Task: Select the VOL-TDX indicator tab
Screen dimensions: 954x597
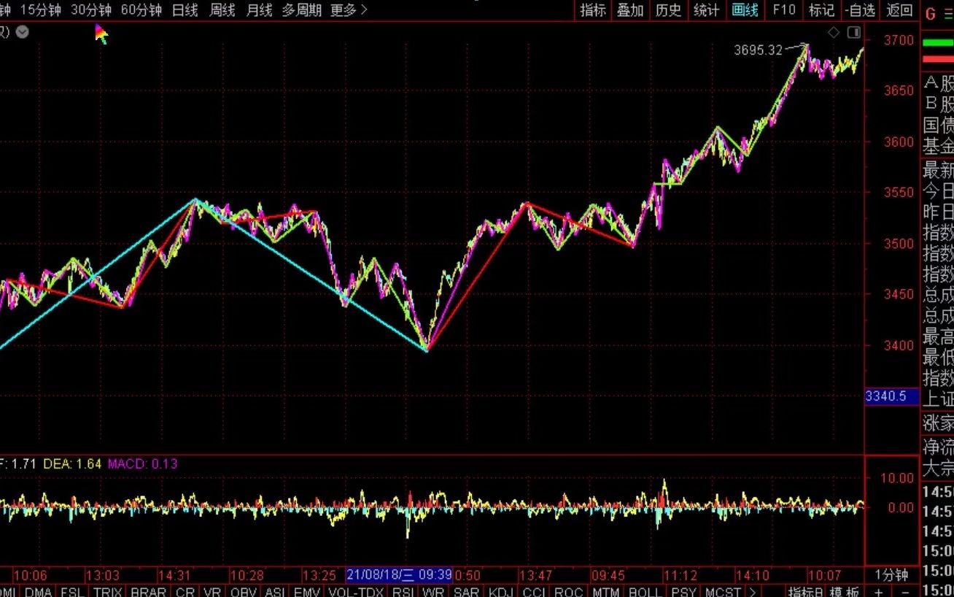Action: click(357, 592)
